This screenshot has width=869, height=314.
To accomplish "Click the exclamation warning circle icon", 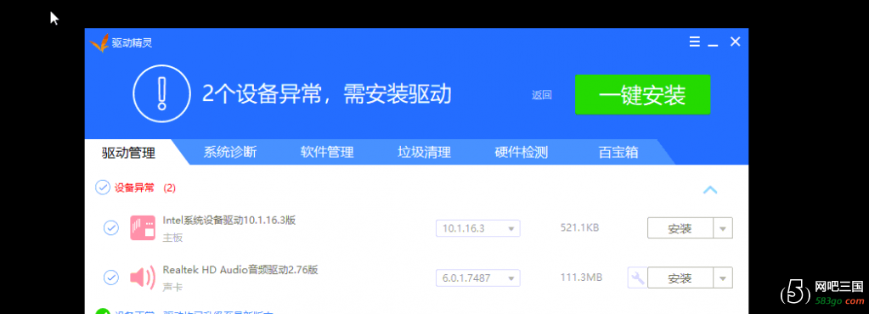I will click(161, 93).
